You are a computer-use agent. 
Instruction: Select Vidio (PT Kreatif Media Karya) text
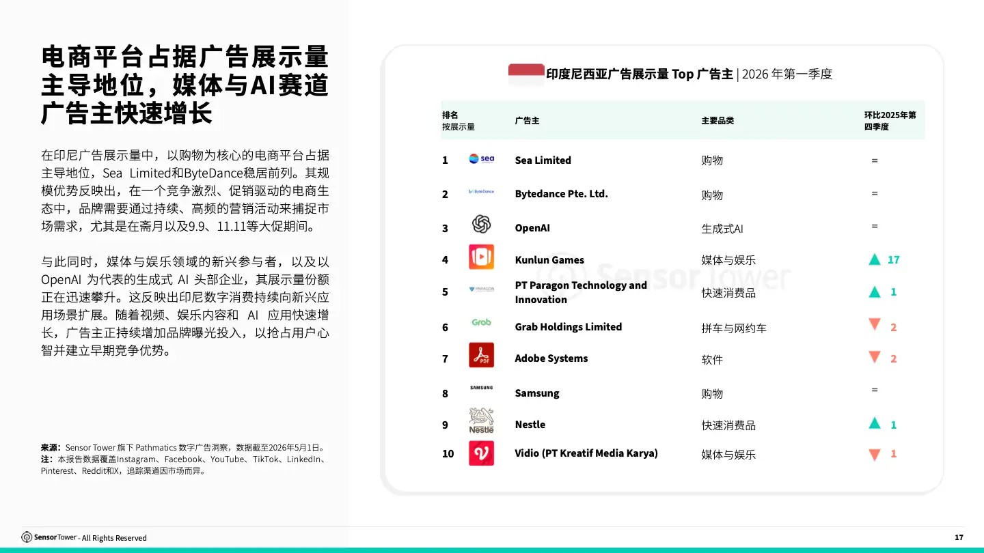click(x=586, y=453)
